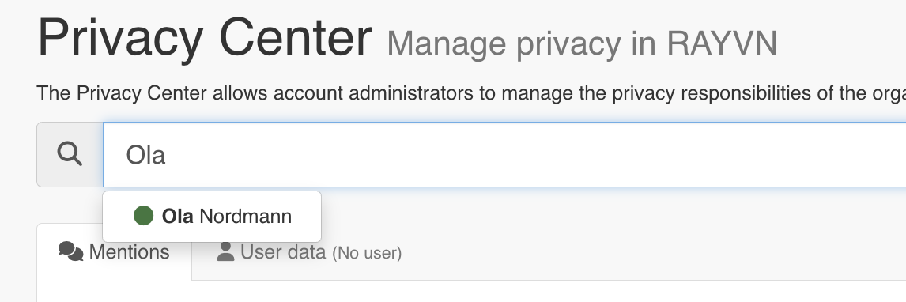This screenshot has width=906, height=302.
Task: Click the Privacy Center heading
Action: coord(205,37)
